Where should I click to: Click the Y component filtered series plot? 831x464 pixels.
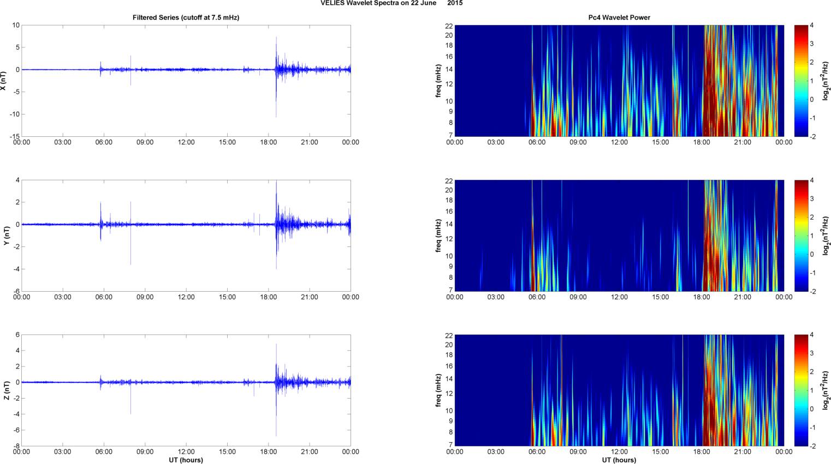tap(186, 236)
